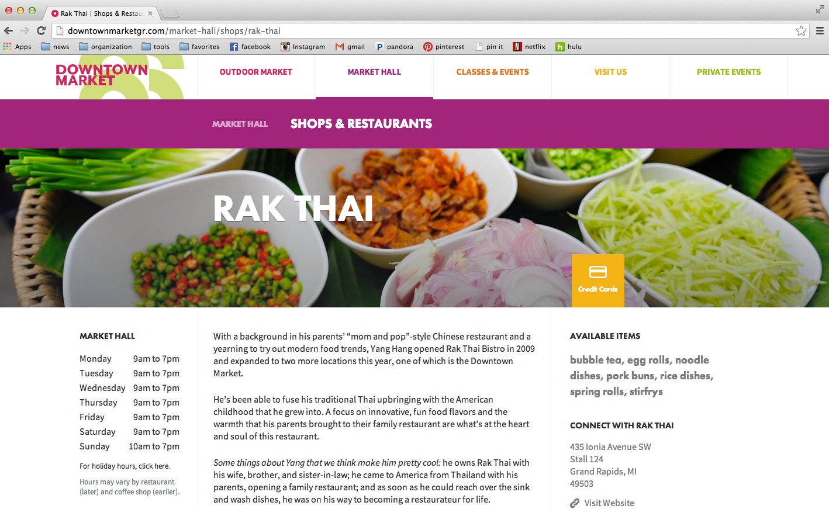Expand the favorites bookmarks folder

(x=199, y=47)
